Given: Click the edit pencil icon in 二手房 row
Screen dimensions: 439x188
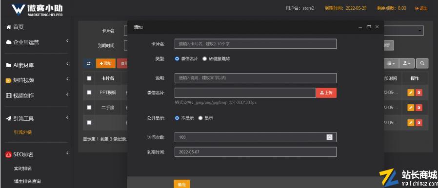Looking at the screenshot, I should pos(411,108).
